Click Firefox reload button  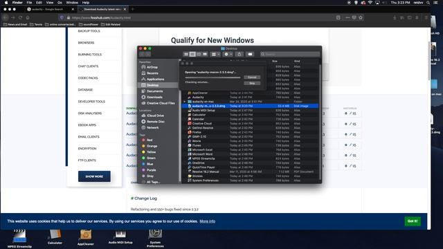coord(20,17)
